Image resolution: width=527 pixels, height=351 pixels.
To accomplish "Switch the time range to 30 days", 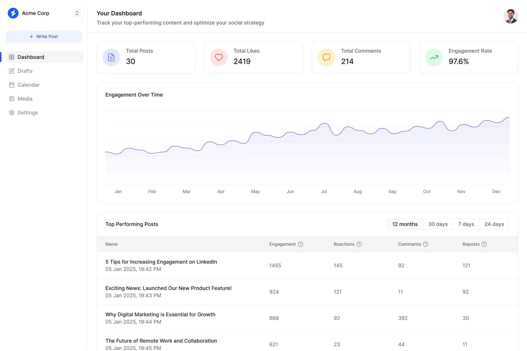I will 438,224.
